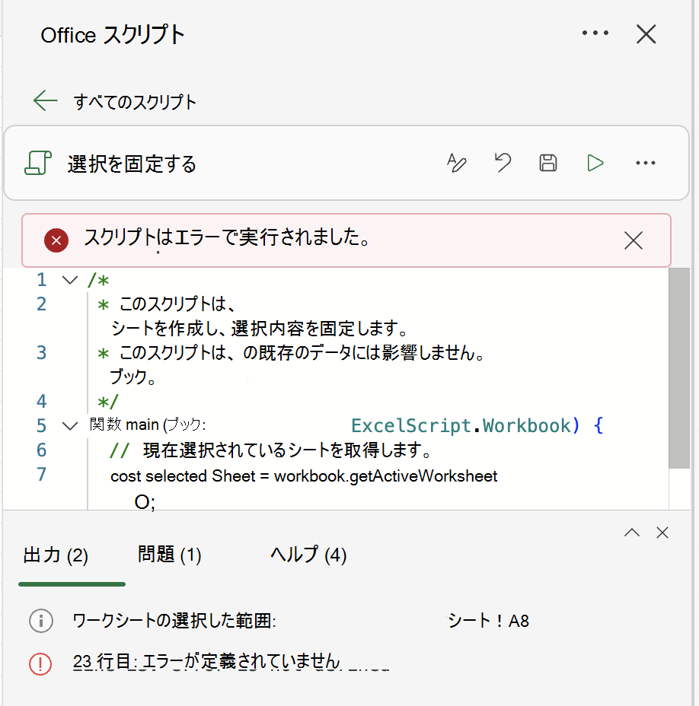The image size is (699, 706).
Task: Open すべてのスクリプト list
Action: pos(136,102)
